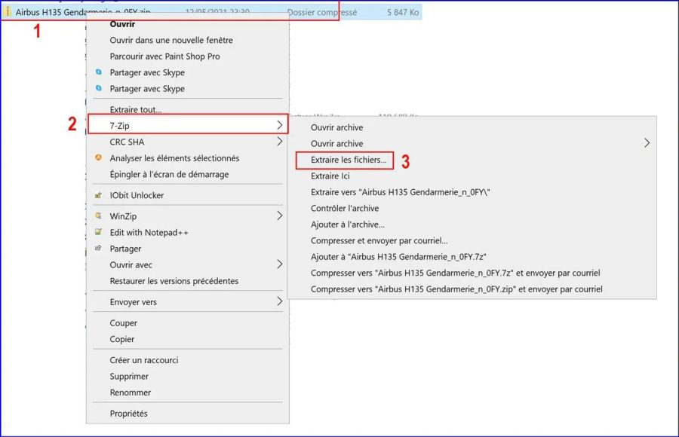Viewport: 679px width, 437px height.
Task: Select Extraire tout... option
Action: (x=136, y=109)
